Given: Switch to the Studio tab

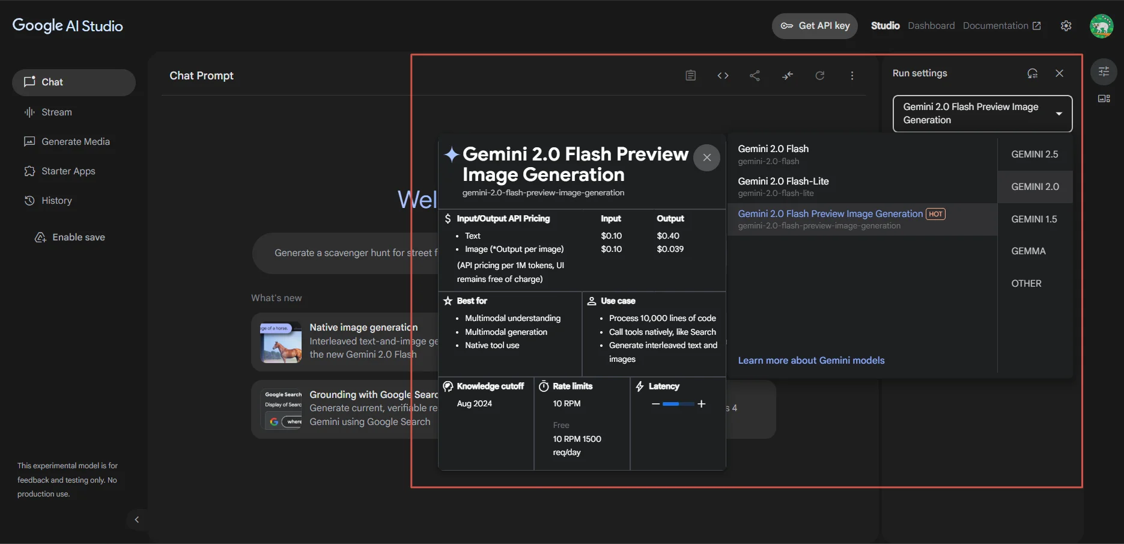Looking at the screenshot, I should (x=885, y=26).
